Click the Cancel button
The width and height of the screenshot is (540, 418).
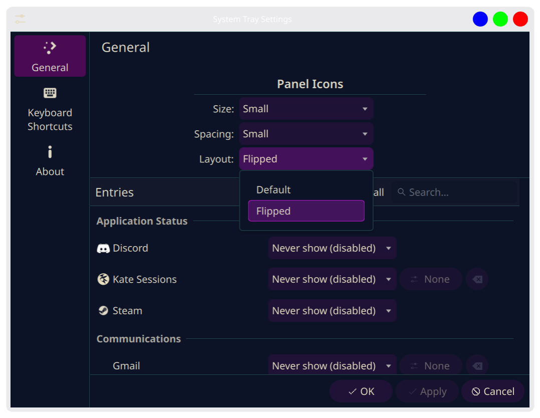pos(493,391)
